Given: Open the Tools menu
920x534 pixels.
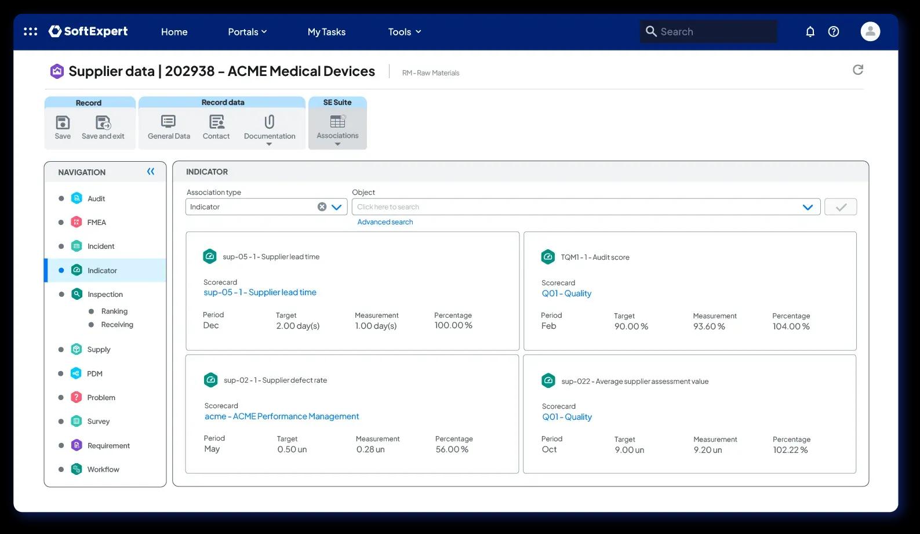Looking at the screenshot, I should coord(405,32).
